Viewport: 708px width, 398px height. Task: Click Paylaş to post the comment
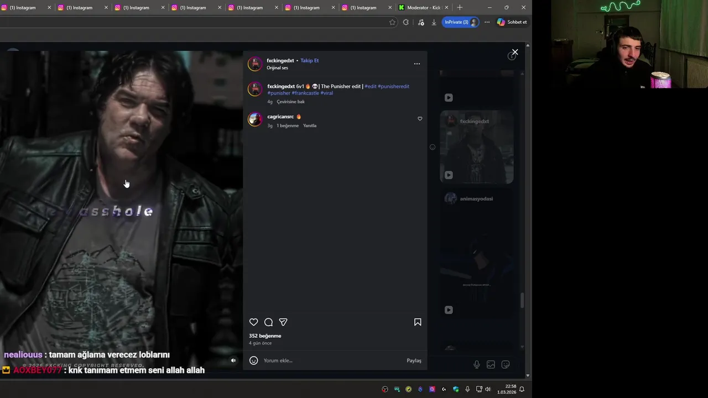pyautogui.click(x=414, y=360)
